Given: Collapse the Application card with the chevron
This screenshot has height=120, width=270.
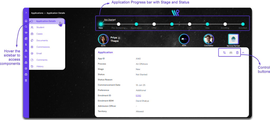Looking at the screenshot, I should (243, 53).
